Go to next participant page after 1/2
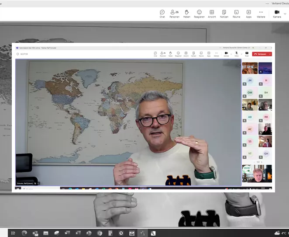289x237 pixels. 261,162
